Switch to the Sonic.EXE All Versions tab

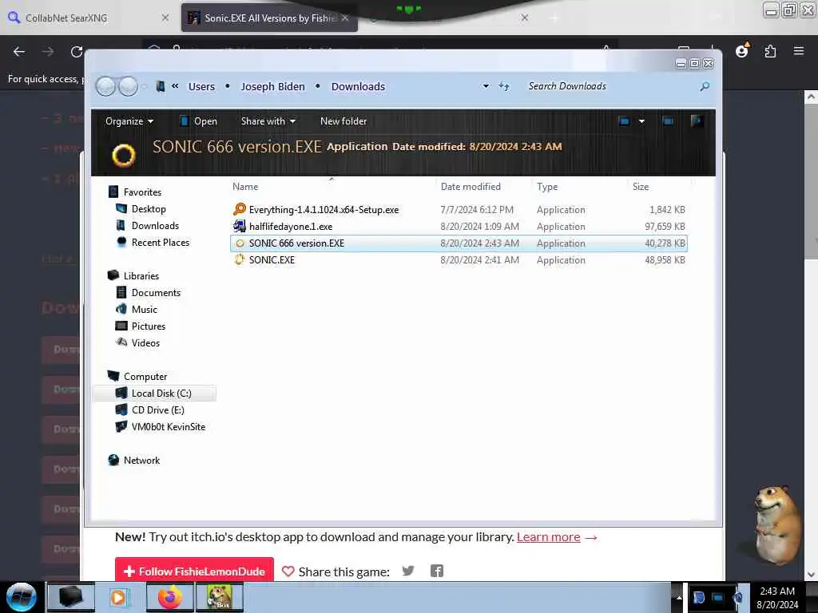tap(269, 18)
